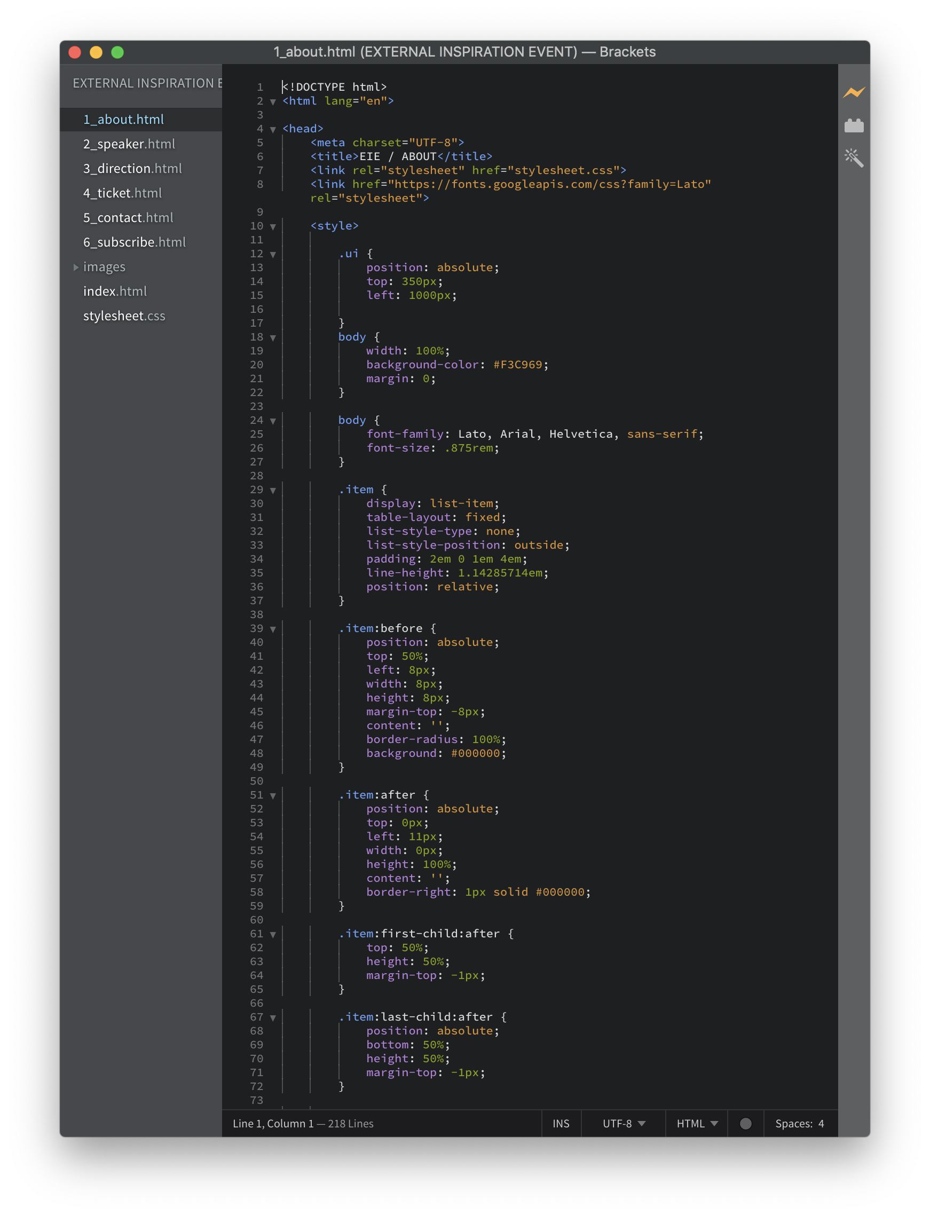Click the magic wand icon in right toolbar
This screenshot has height=1216, width=930.
(853, 159)
